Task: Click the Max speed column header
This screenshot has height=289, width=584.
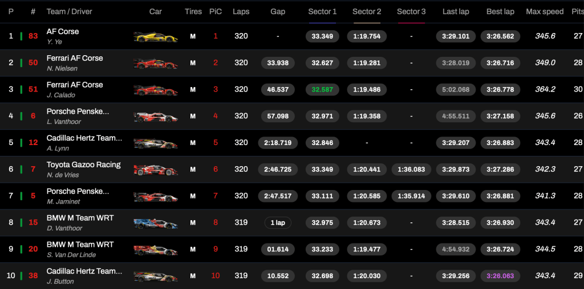Action: [545, 11]
